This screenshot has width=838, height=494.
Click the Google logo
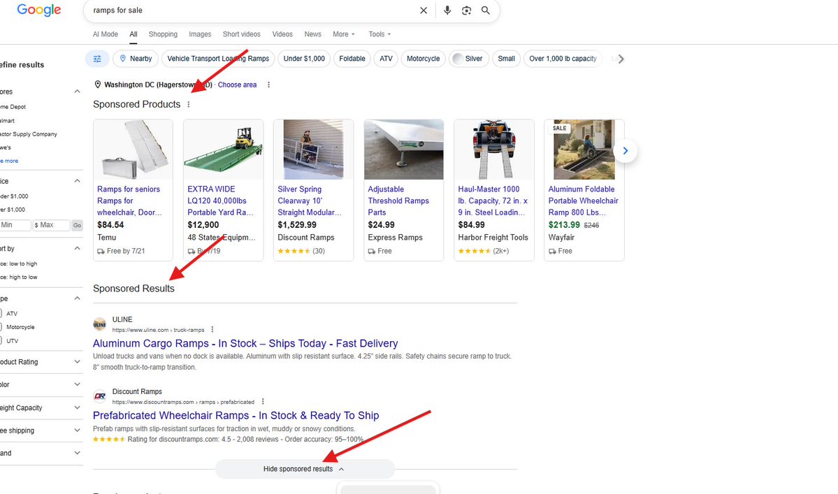[x=39, y=10]
